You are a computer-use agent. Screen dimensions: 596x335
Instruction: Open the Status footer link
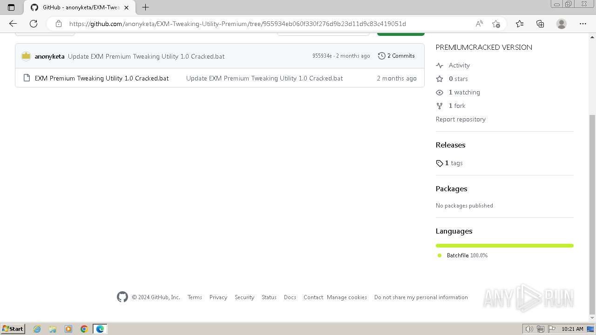point(269,297)
